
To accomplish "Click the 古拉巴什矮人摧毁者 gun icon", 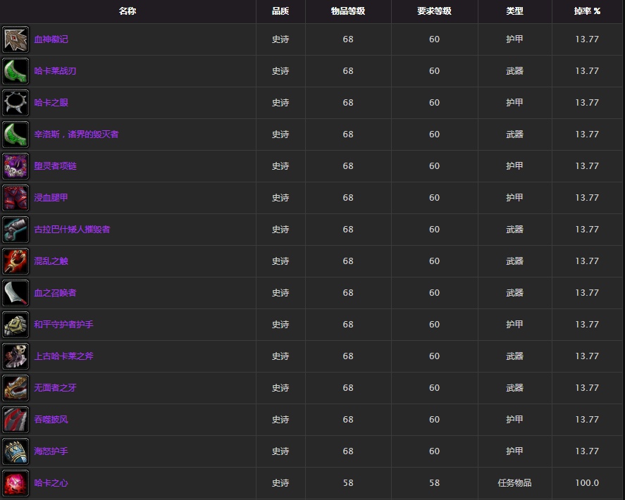I will tap(16, 230).
